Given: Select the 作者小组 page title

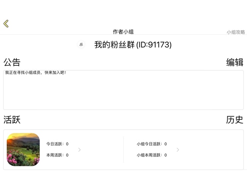Looking at the screenshot, I should (123, 32).
